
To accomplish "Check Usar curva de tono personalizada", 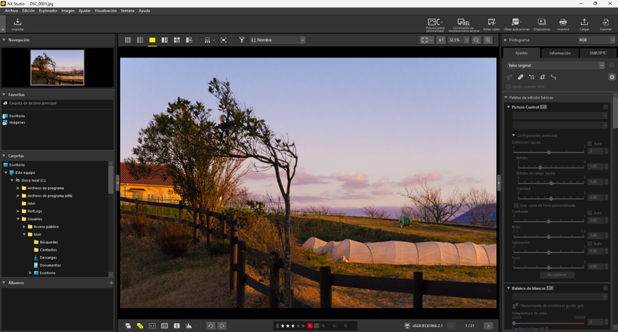I will point(516,206).
